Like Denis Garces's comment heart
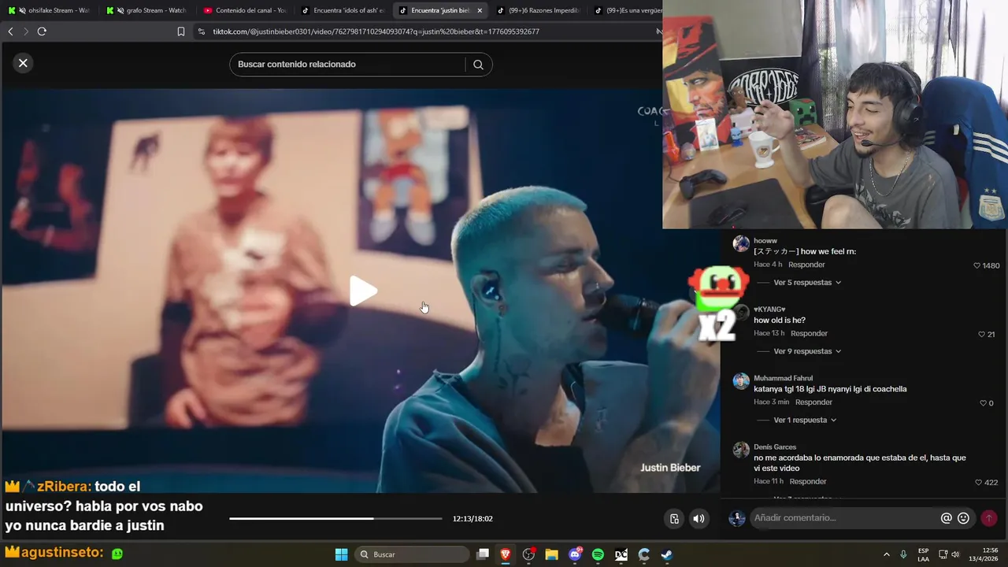 tap(978, 482)
